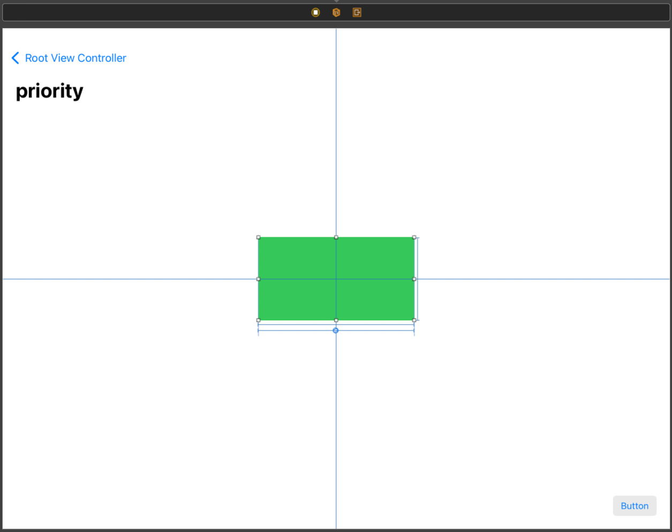Click right-middle resize handle of green view
Screen dimensions: 672x532
(x=414, y=279)
